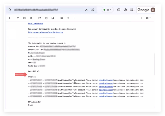Open more options three-dot menu
The width and height of the screenshot is (165, 116).
[x=74, y=18]
